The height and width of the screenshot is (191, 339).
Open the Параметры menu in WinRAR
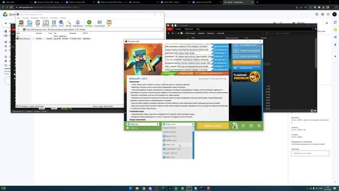(54, 18)
